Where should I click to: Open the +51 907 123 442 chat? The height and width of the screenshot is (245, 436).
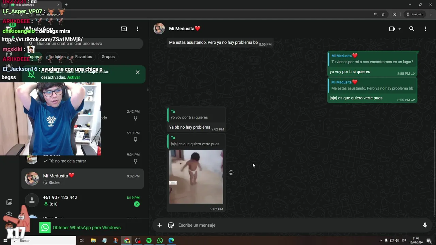coord(83,200)
